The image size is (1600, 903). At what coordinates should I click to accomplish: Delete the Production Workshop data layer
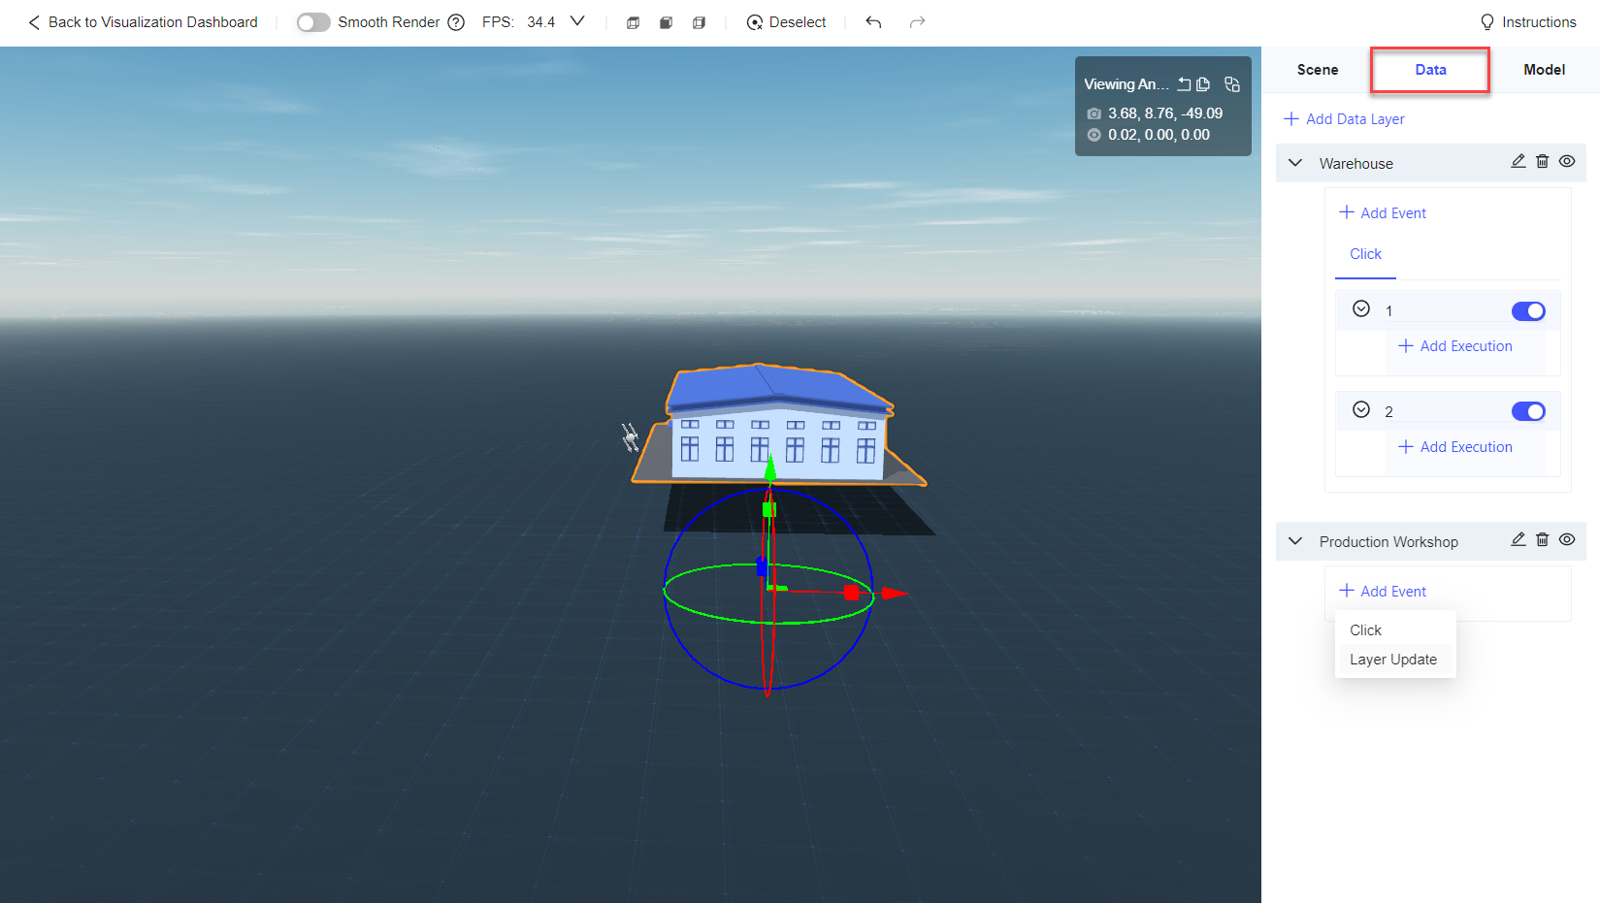pos(1543,539)
